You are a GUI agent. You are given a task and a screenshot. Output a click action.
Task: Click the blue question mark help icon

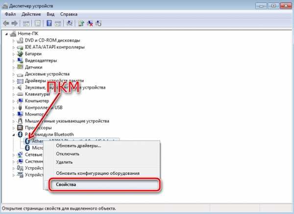(49, 24)
